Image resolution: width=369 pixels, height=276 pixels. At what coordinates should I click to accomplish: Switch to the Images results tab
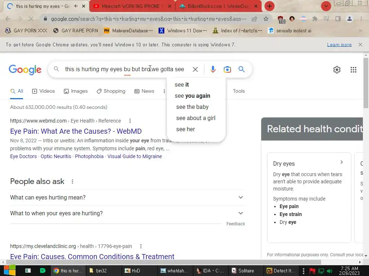tap(76, 91)
